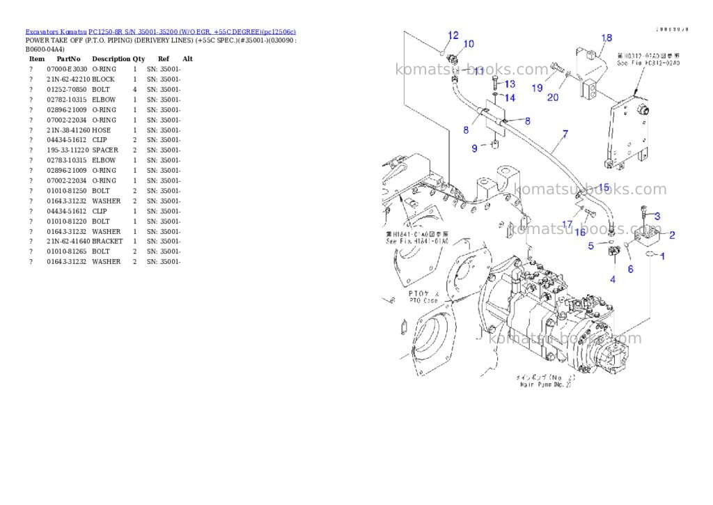
Task: Select part number 01010-81250
Action: (66, 191)
